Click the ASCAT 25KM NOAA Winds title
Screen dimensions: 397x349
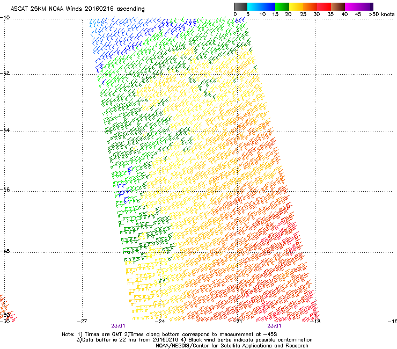point(77,9)
